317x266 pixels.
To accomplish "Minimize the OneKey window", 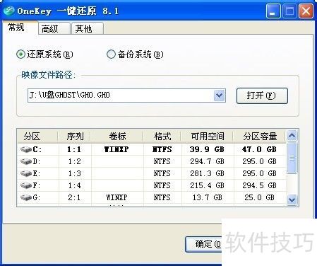I will click(x=273, y=11).
